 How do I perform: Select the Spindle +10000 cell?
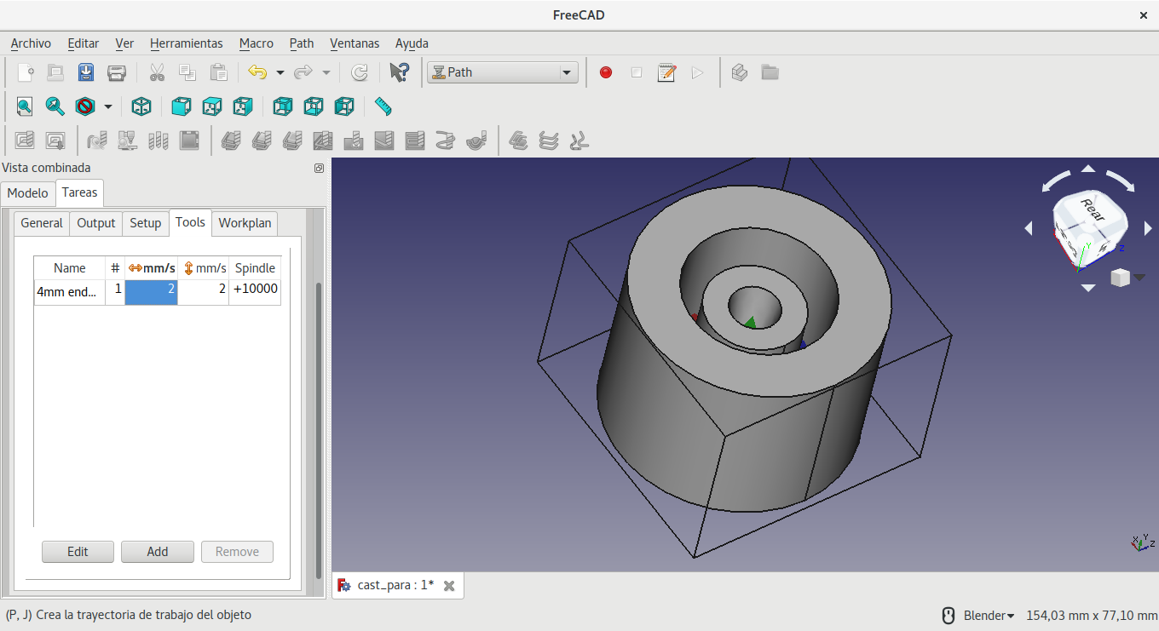tap(255, 290)
